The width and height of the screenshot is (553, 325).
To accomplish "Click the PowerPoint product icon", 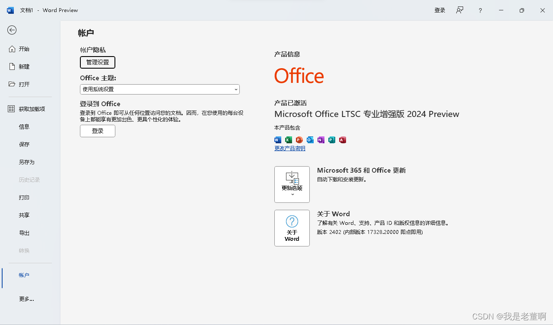I will tap(299, 140).
